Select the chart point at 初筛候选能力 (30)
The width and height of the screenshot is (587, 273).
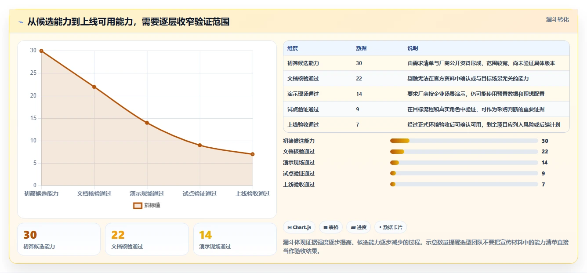41,51
